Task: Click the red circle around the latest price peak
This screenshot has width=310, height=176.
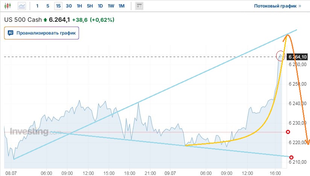Action: click(x=280, y=56)
